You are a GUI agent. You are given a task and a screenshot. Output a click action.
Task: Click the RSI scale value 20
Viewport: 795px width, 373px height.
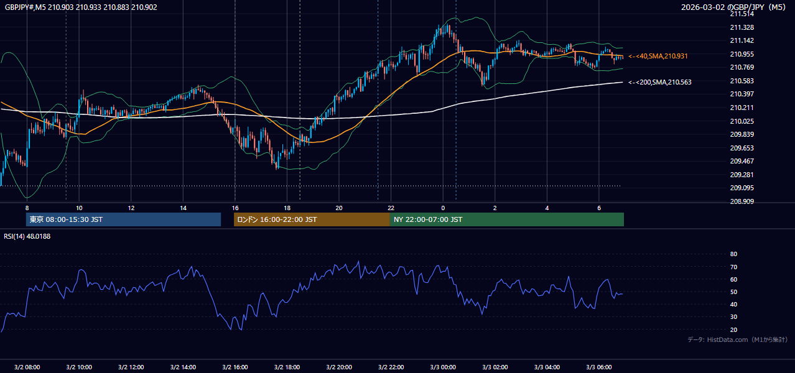pos(733,329)
